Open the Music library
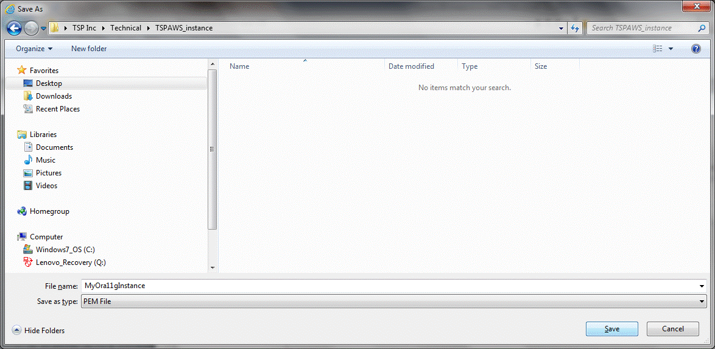 [46, 160]
